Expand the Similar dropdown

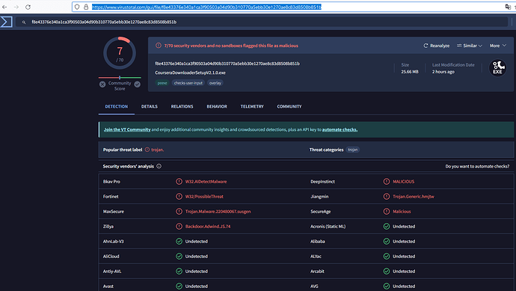(470, 46)
